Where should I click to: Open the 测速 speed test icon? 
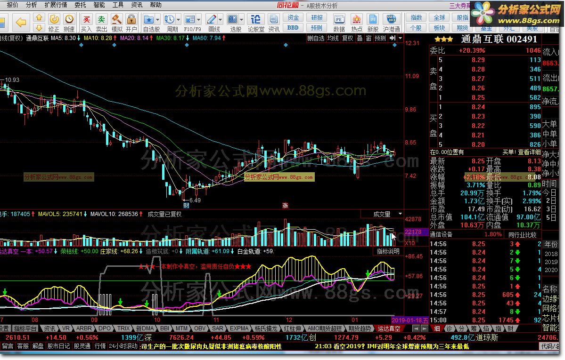click(x=69, y=23)
